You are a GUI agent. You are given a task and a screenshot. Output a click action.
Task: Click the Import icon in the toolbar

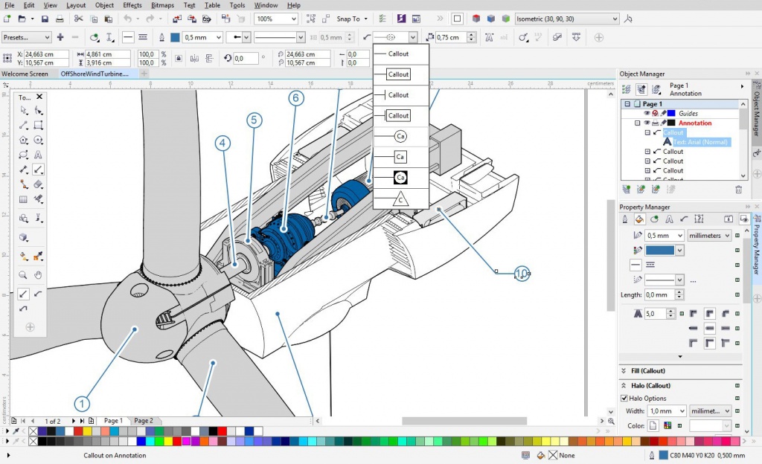tap(177, 19)
